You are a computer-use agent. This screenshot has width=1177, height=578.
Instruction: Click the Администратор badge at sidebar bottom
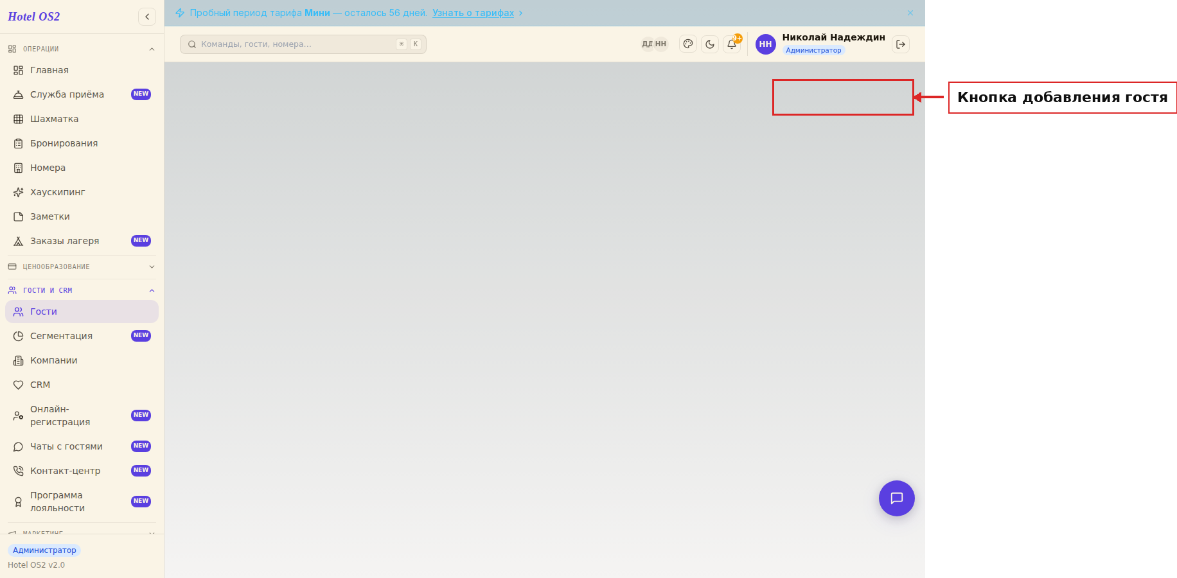pos(44,550)
